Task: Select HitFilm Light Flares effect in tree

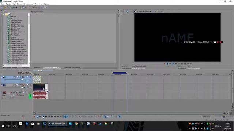Action: pyautogui.click(x=15, y=22)
